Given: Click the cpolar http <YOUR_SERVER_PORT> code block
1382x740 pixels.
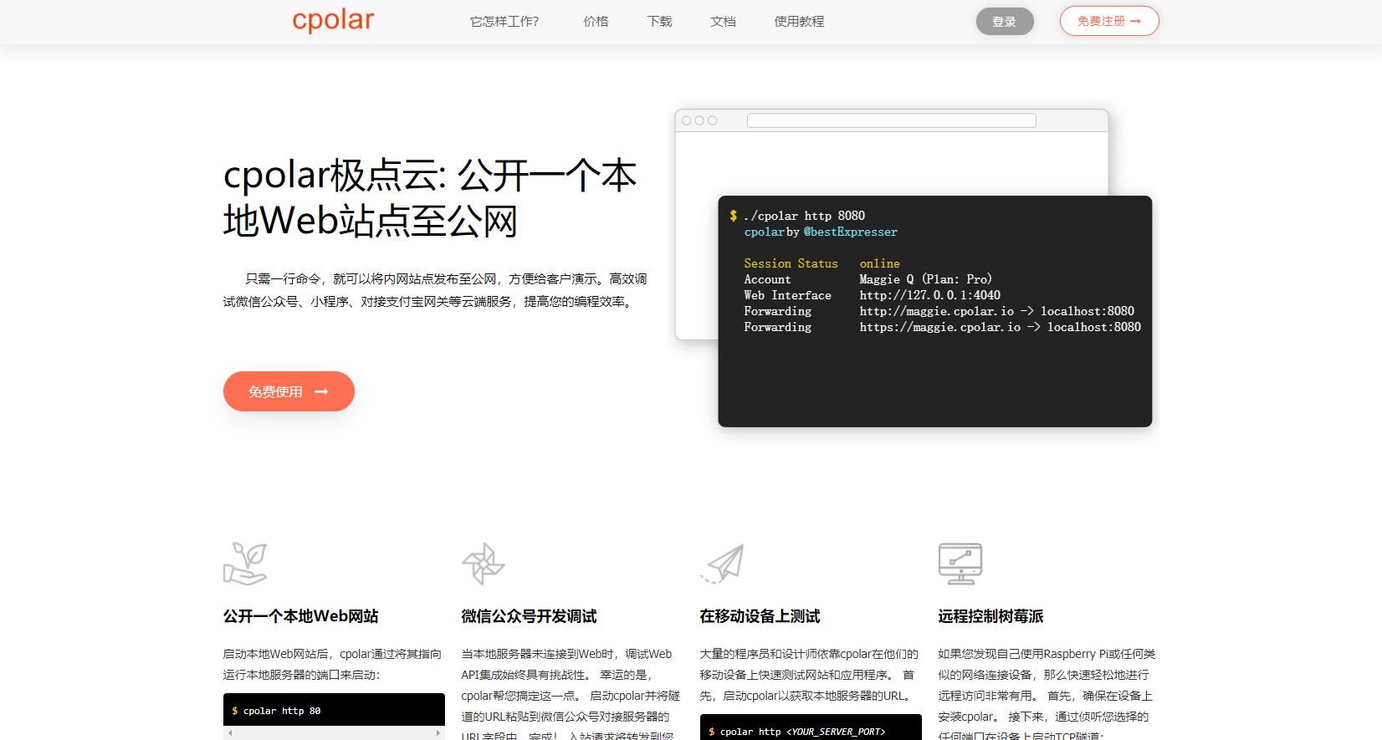Looking at the screenshot, I should click(x=811, y=727).
